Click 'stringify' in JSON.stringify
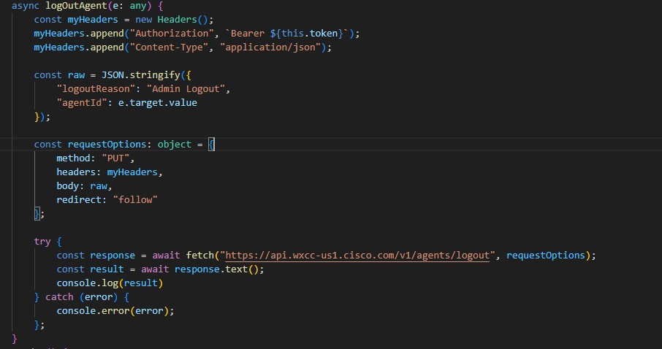Image resolution: width=662 pixels, height=349 pixels. click(x=154, y=74)
